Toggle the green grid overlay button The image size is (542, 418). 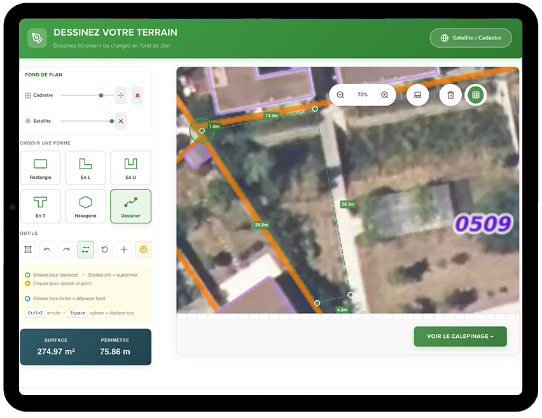(x=475, y=95)
